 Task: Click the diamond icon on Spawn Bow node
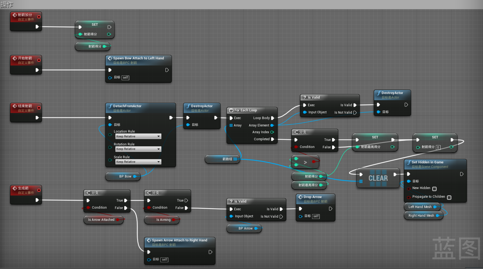[109, 58]
